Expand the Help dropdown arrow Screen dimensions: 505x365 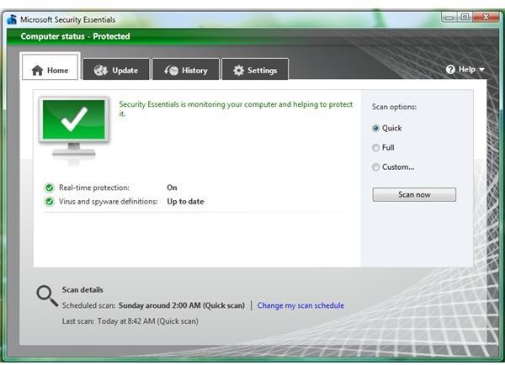(481, 70)
